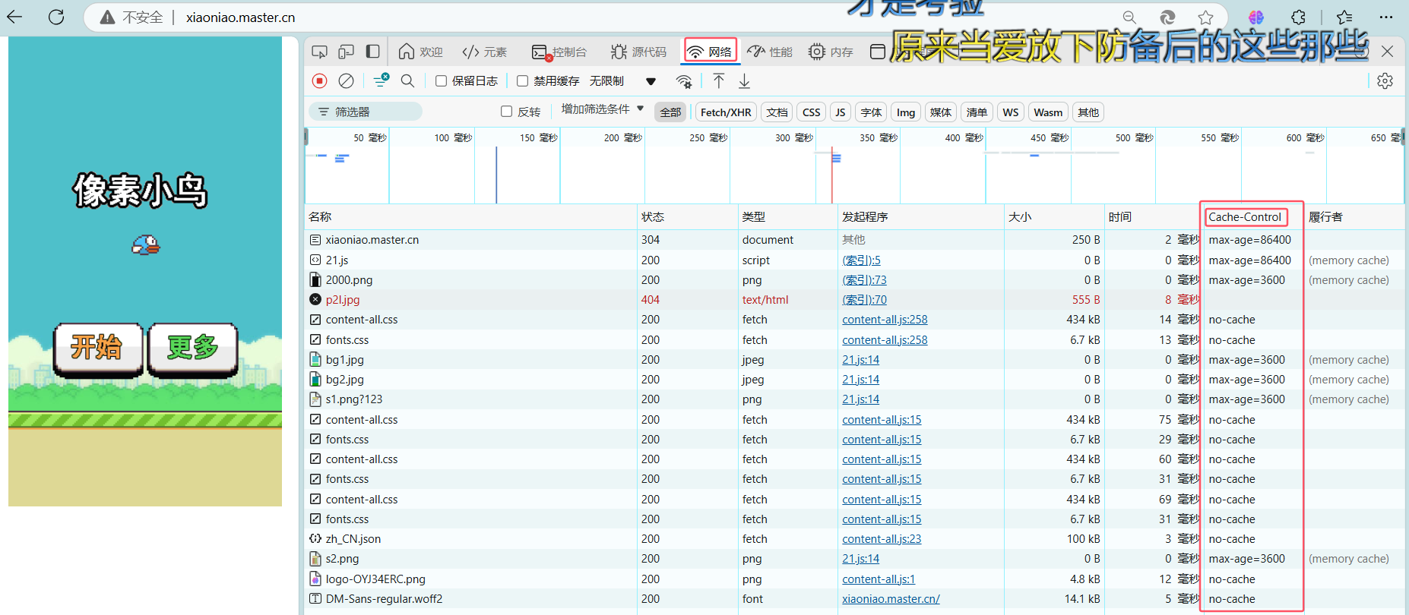Click the 更多 game button
The height and width of the screenshot is (615, 1409).
pyautogui.click(x=193, y=348)
